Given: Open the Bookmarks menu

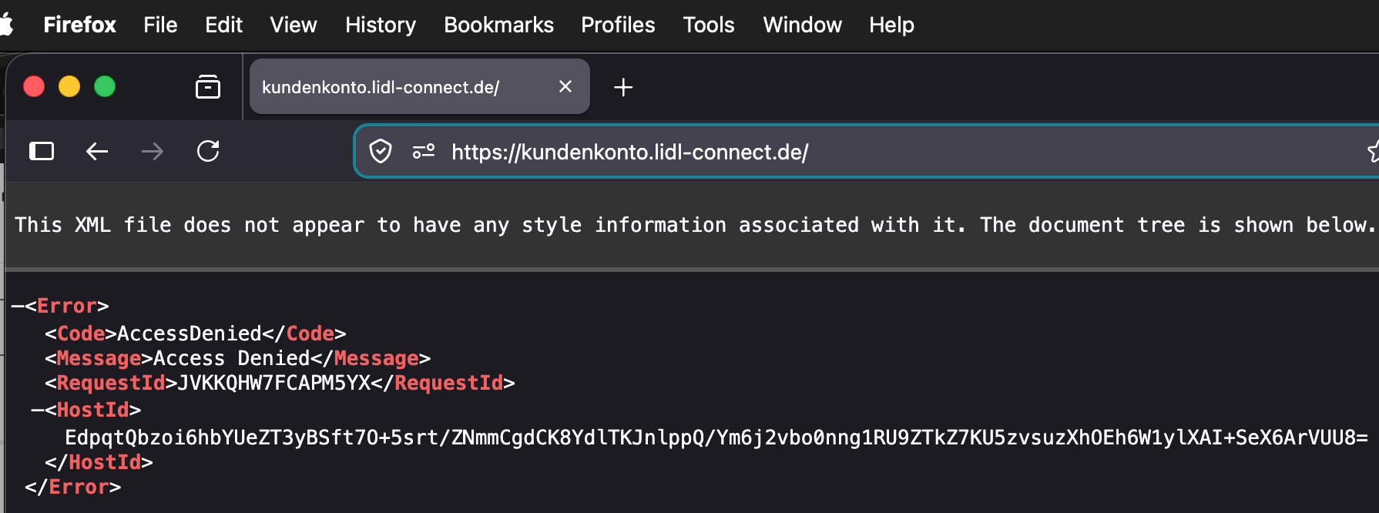Looking at the screenshot, I should pos(498,25).
